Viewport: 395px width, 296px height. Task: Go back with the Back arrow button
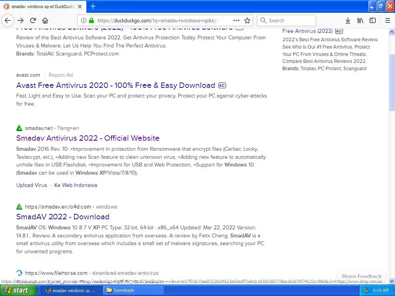(8, 20)
